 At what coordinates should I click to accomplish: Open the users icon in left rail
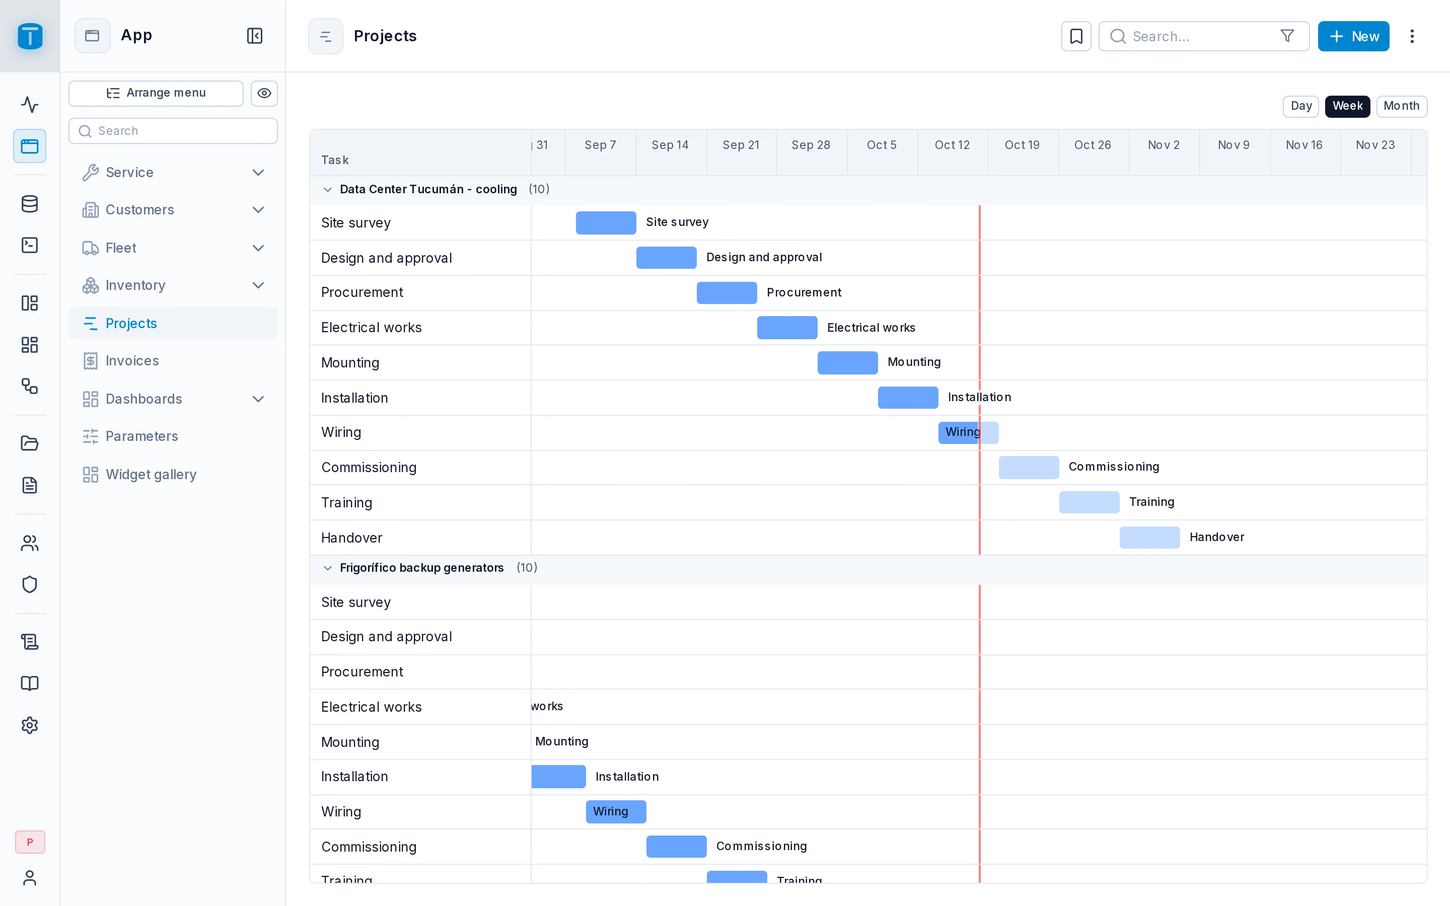(30, 543)
